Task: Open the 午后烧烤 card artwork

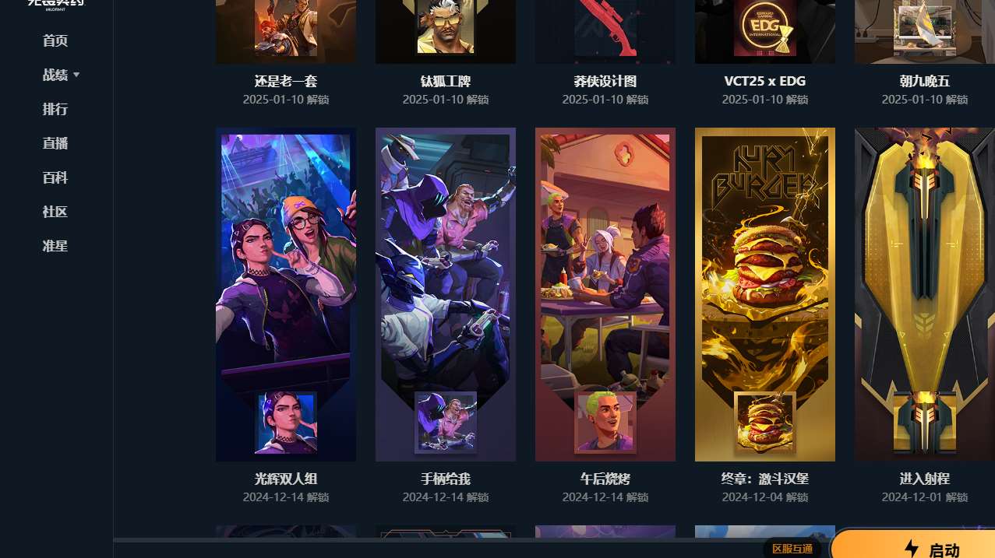Action: tap(605, 294)
